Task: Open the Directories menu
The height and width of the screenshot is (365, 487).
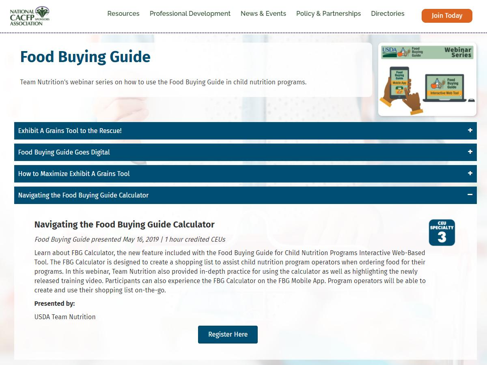Action: [388, 14]
